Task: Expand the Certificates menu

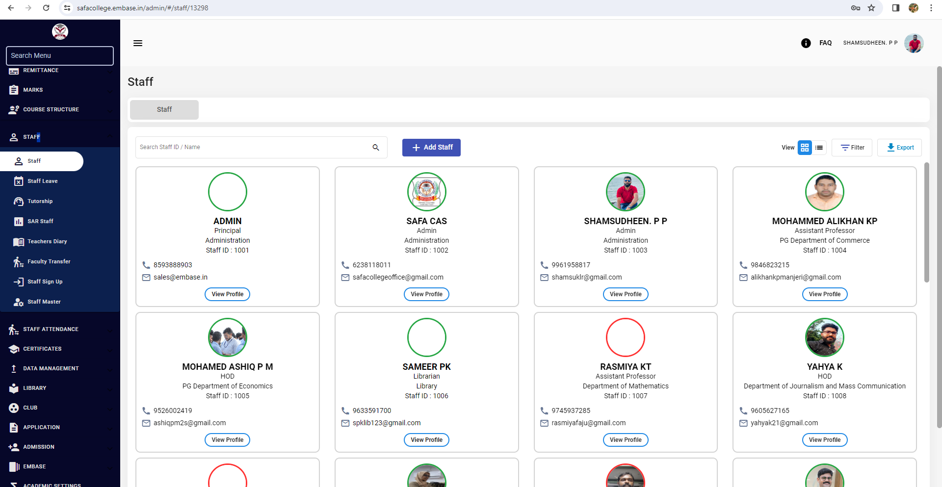Action: [60, 349]
